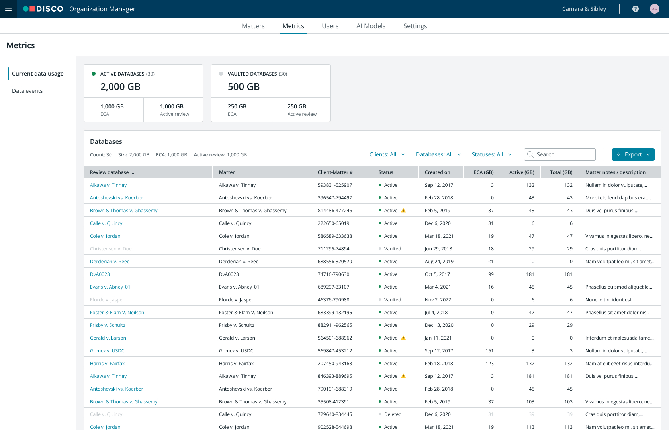Click the Review database sort arrow
The width and height of the screenshot is (669, 430).
click(133, 172)
